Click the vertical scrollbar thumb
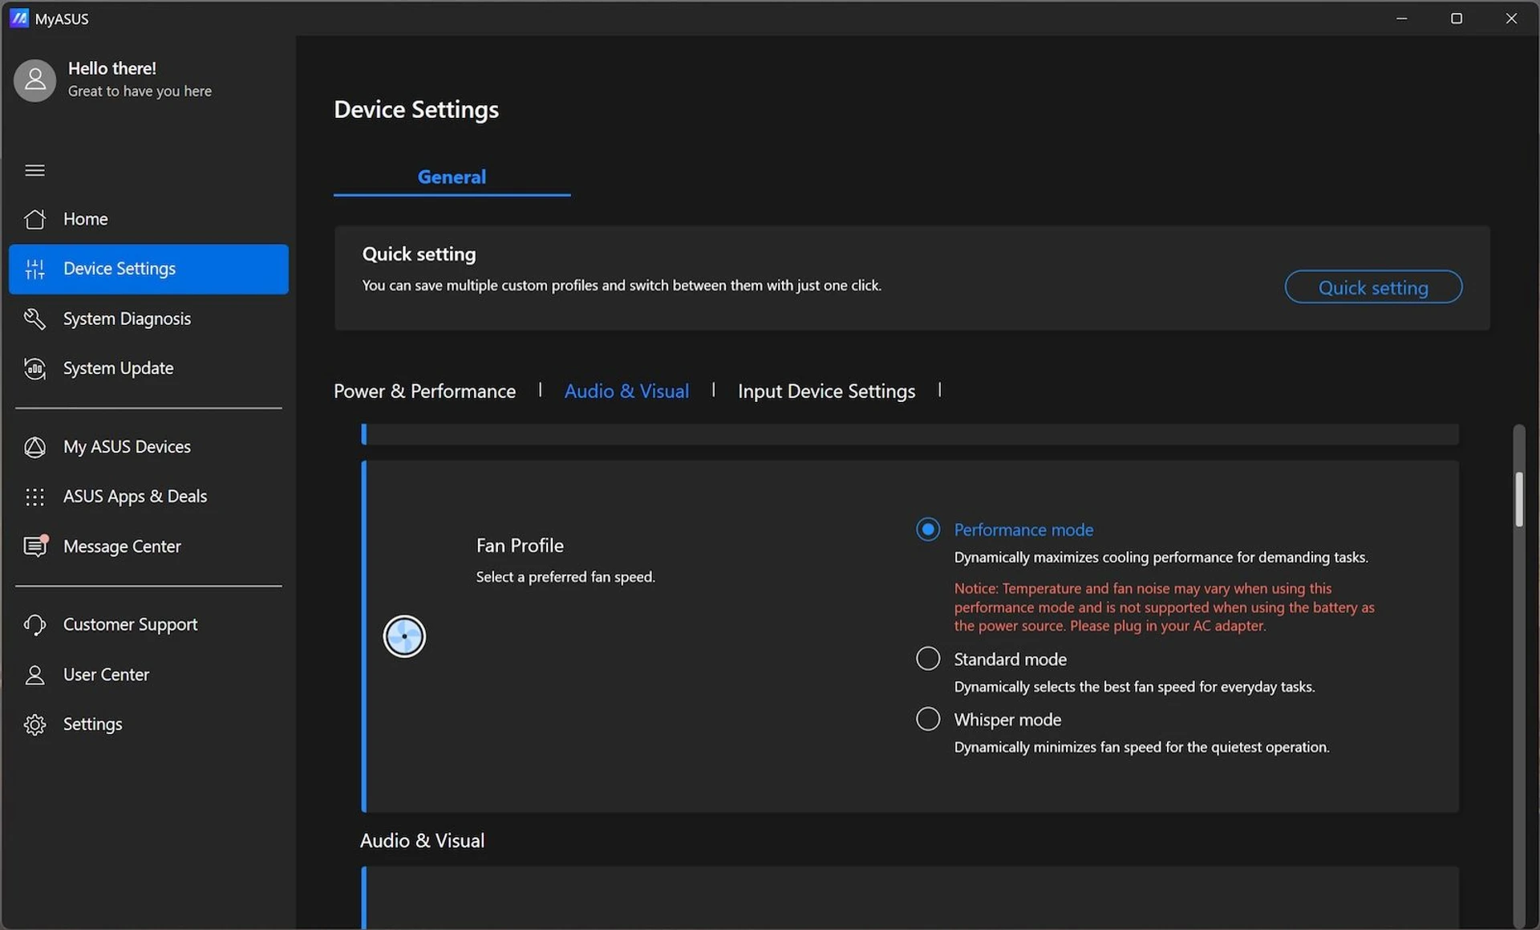The image size is (1540, 930). pyautogui.click(x=1518, y=499)
